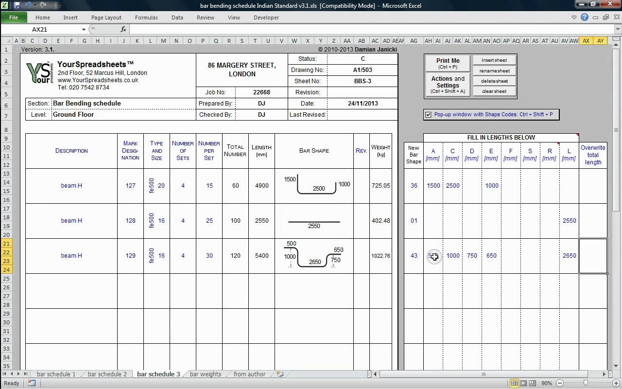Click the Save icon in Quick Access Toolbar
This screenshot has width=622, height=389.
(x=17, y=6)
